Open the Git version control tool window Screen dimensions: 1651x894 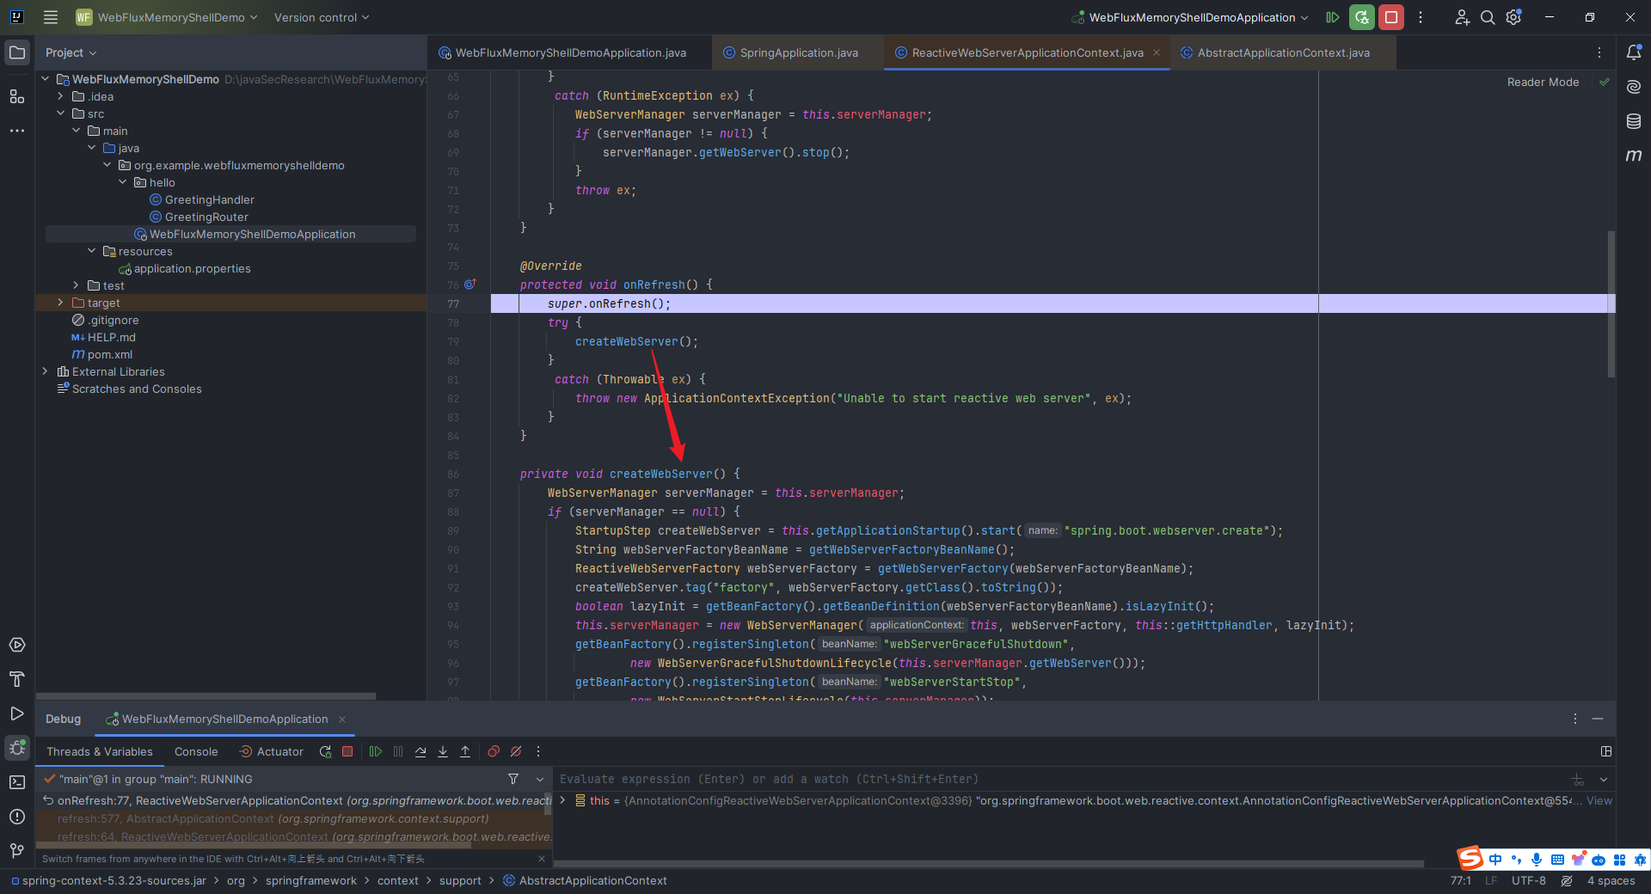coord(17,851)
